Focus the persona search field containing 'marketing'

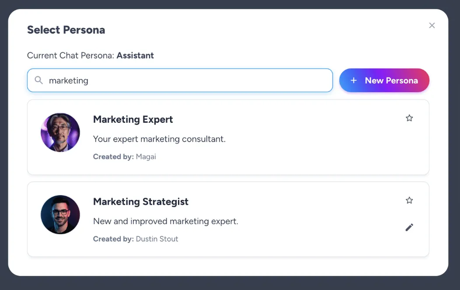click(x=184, y=80)
